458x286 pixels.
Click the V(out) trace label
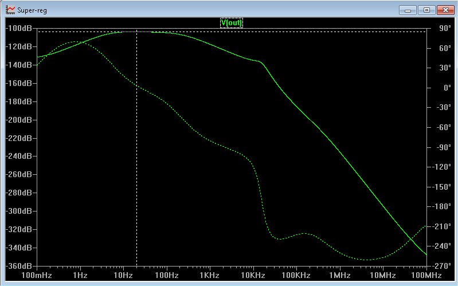(x=232, y=23)
